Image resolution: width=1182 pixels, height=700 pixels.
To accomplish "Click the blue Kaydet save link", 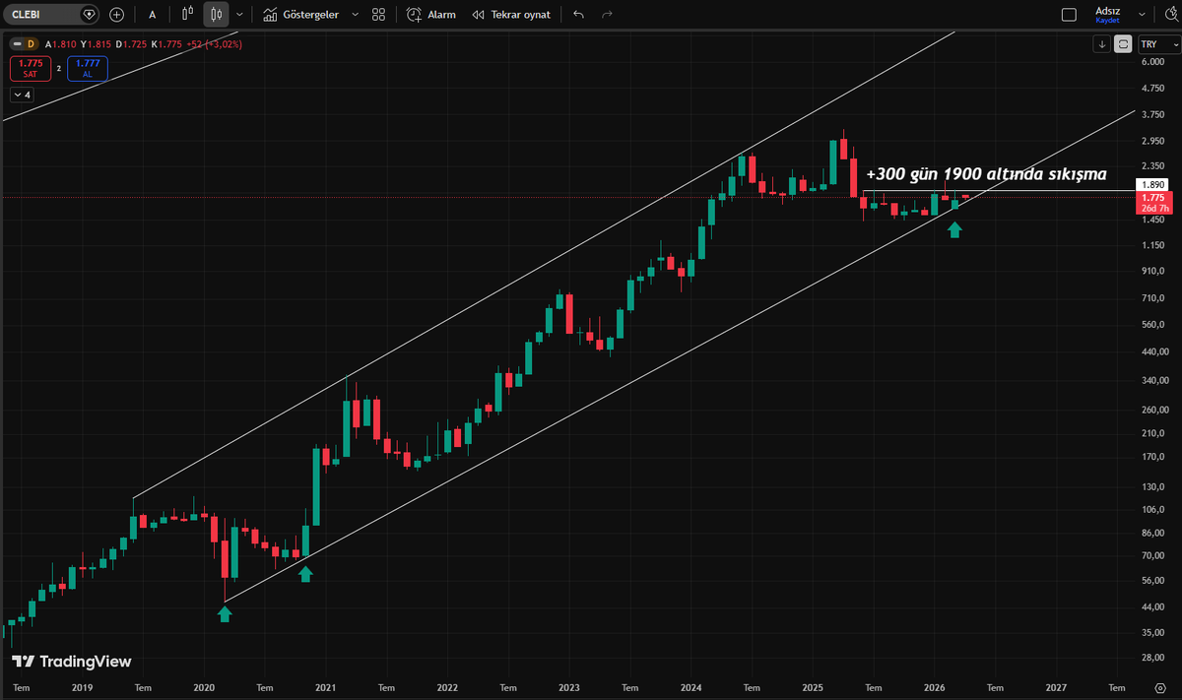I will [x=1108, y=21].
